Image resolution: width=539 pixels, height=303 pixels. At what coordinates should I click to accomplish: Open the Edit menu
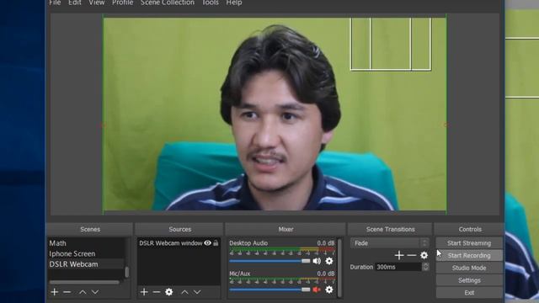(x=75, y=3)
